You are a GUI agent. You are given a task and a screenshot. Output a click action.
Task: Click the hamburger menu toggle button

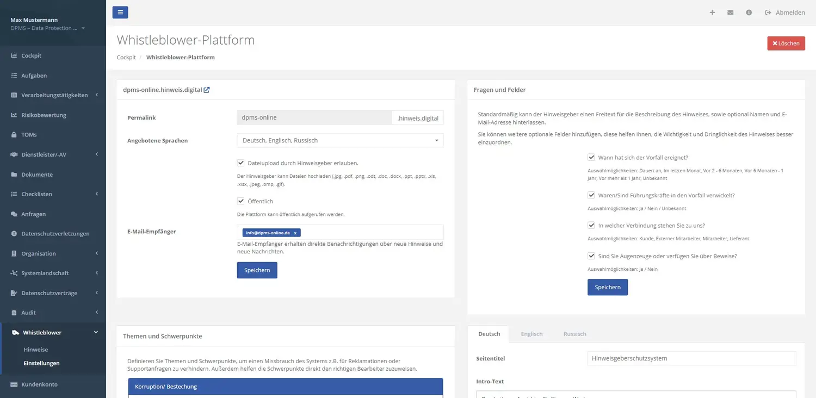tap(120, 12)
